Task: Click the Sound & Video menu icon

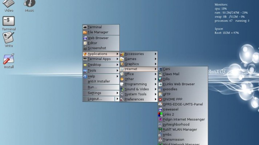Action: 122,89
